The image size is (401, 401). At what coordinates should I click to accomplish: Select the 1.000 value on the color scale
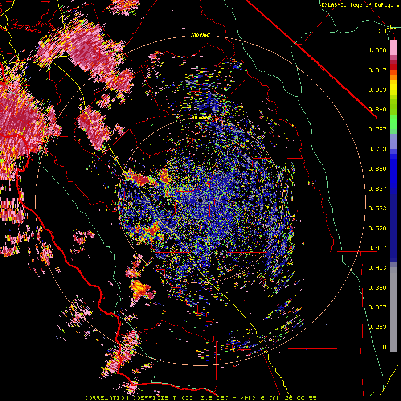(377, 50)
